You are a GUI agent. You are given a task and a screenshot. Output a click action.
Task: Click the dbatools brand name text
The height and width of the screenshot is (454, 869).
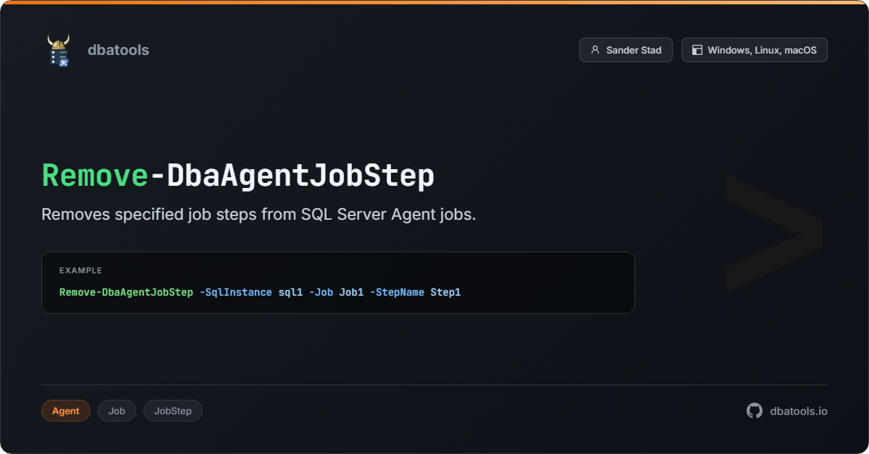click(118, 50)
